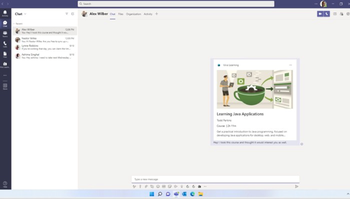
Task: Open Help at the bottom of left rail
Action: point(5,185)
